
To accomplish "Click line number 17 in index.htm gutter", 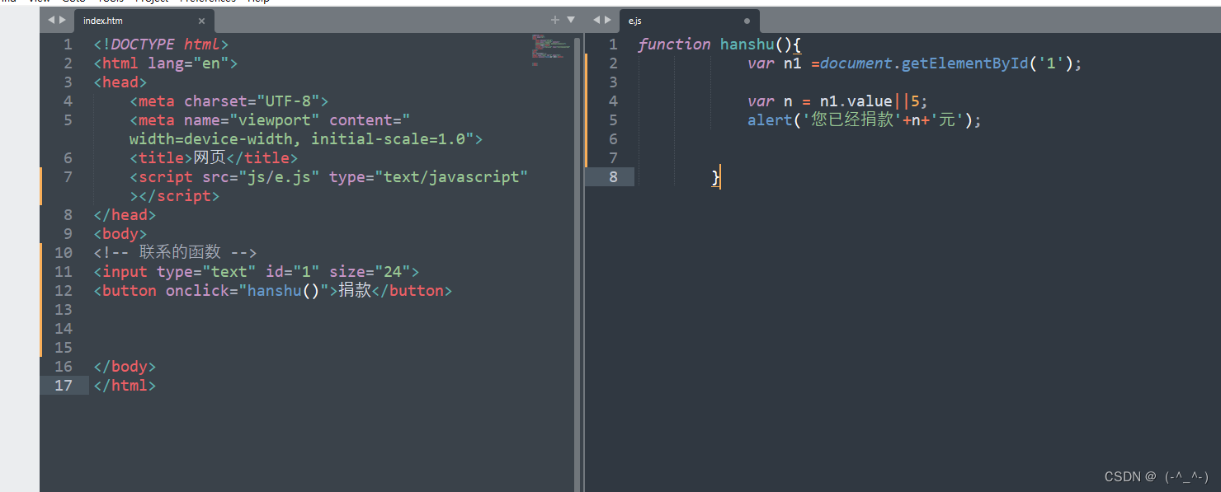I will pos(64,386).
